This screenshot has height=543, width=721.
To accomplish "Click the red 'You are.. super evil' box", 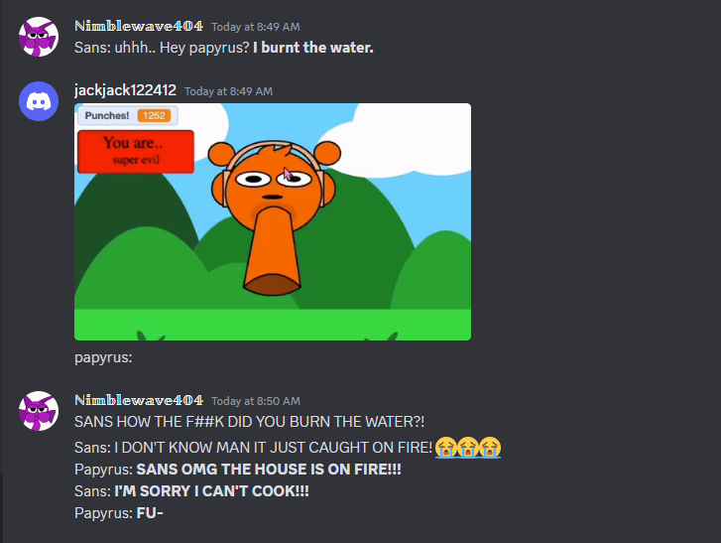I will [x=136, y=152].
